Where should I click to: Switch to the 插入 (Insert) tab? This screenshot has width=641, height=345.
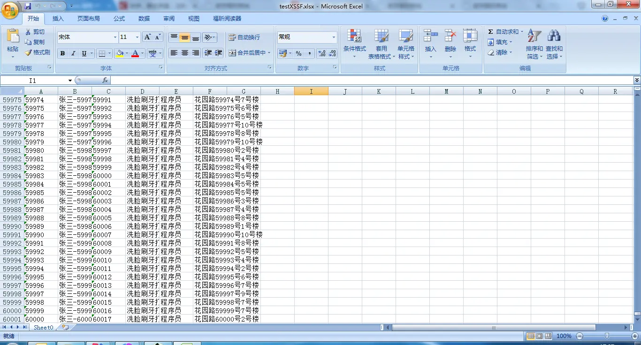coord(58,19)
